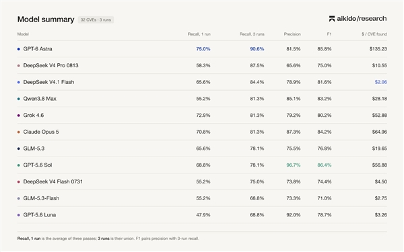Click the $135.23 cost for GPT-6 Astra
This screenshot has width=404, height=252.
click(378, 49)
